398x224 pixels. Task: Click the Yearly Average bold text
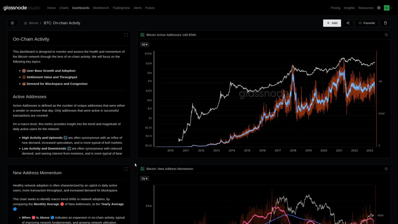pyautogui.click(x=112, y=204)
